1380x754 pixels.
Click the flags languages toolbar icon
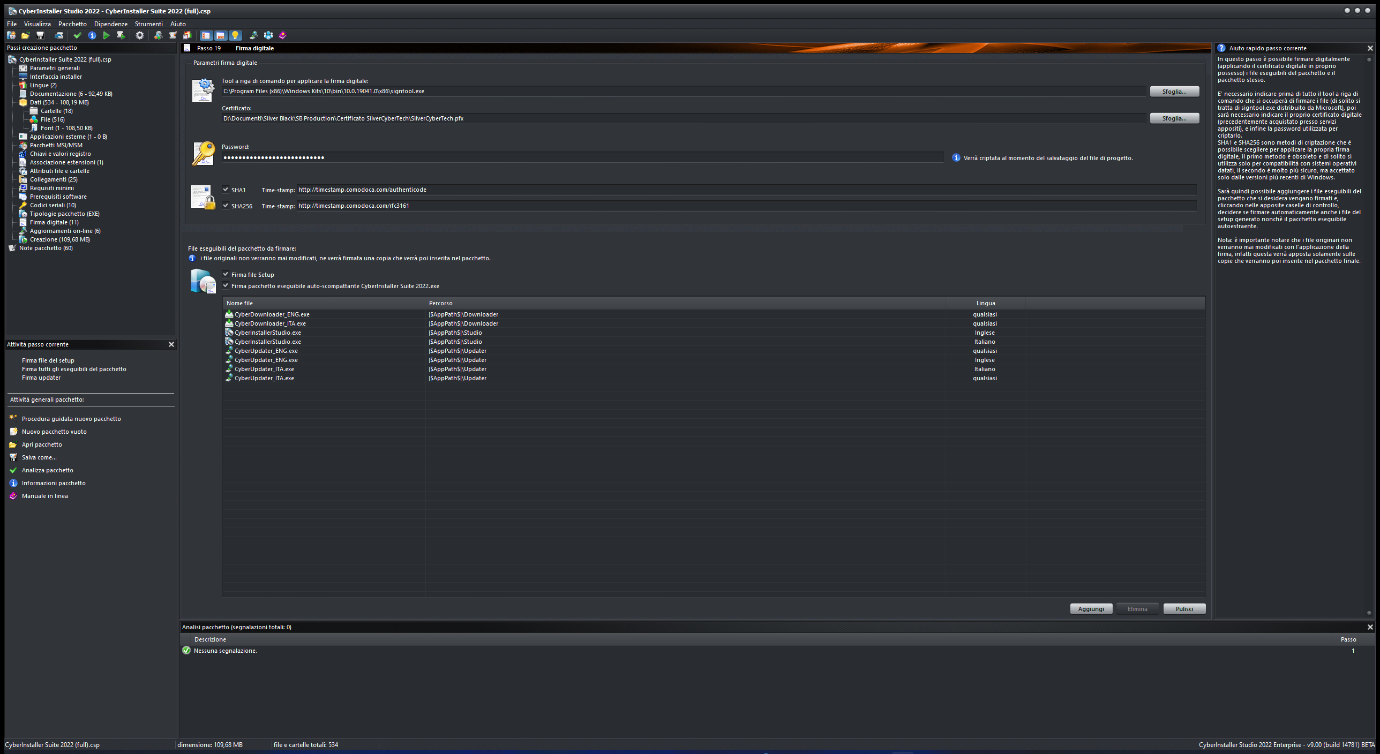click(187, 35)
